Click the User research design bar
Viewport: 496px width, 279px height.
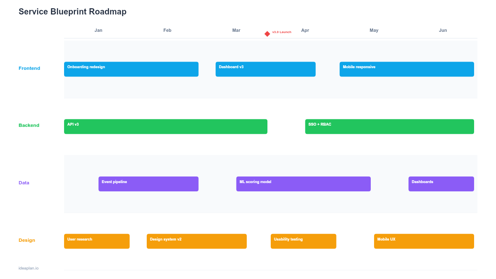97,241
